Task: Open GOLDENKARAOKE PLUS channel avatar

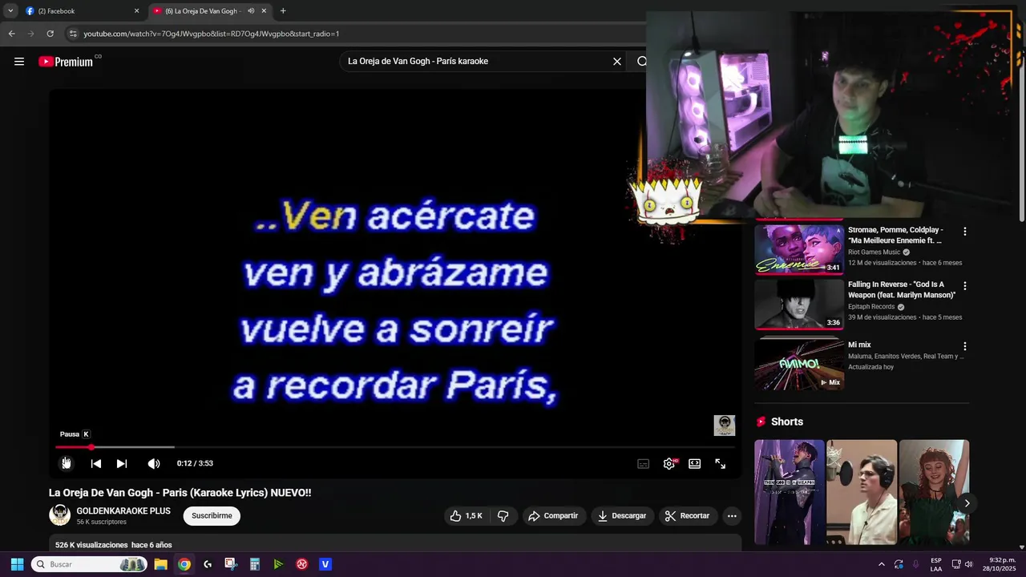Action: (x=60, y=515)
